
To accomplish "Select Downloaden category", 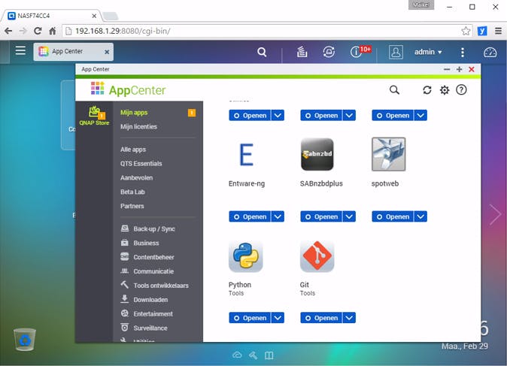I will 144,299.
